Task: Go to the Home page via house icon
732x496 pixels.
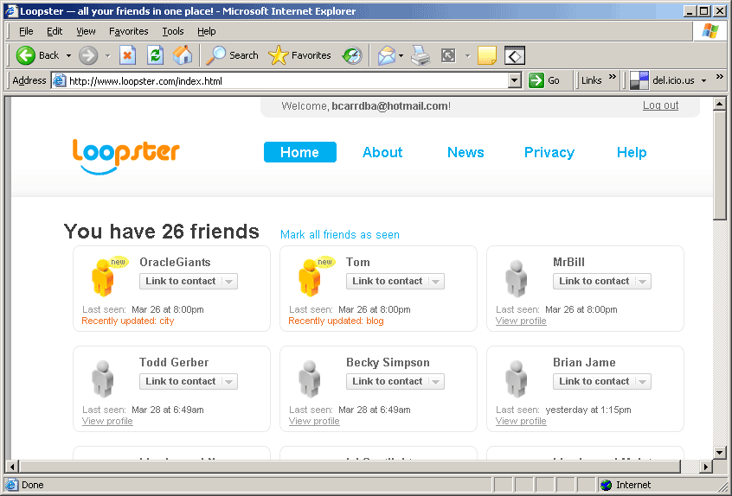Action: [182, 55]
